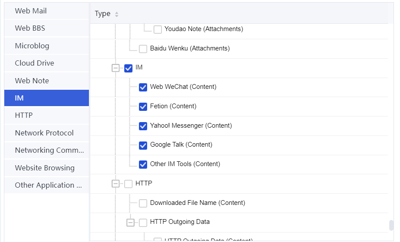Select Network Protocol in sidebar

(x=47, y=133)
